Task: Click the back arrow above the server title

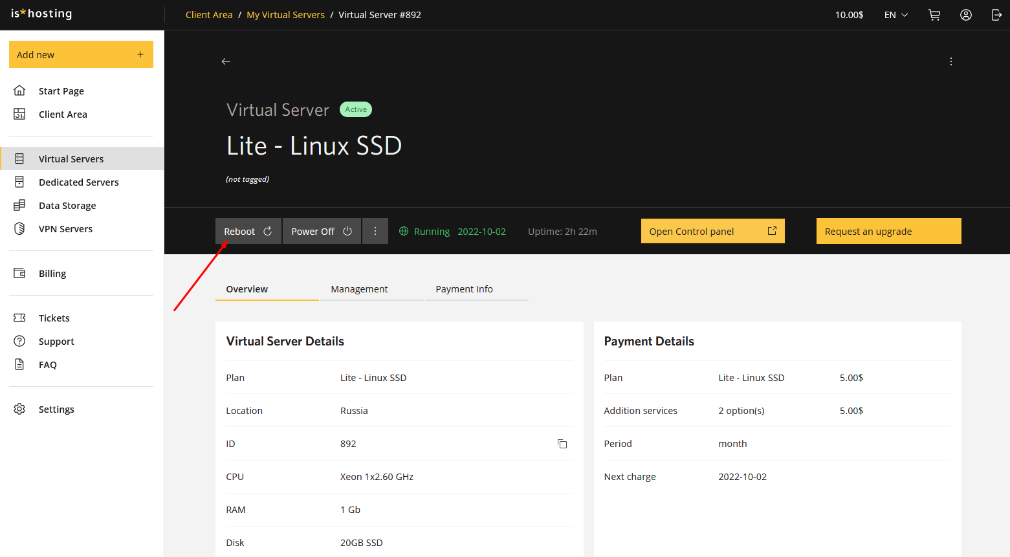Action: pyautogui.click(x=226, y=61)
